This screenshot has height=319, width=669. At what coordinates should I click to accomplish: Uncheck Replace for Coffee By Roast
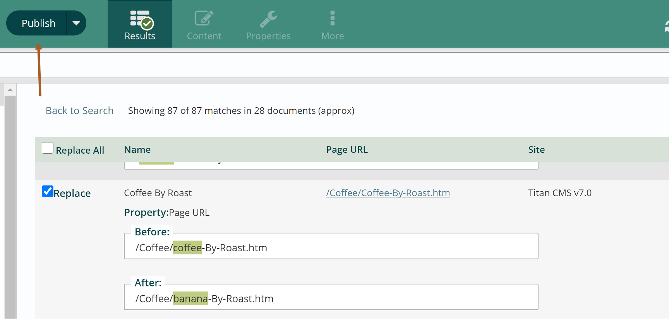point(48,191)
